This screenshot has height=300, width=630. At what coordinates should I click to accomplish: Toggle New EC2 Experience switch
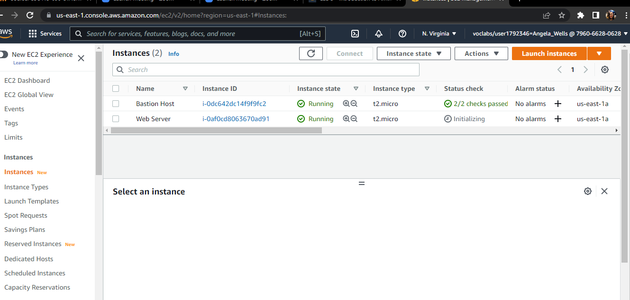pos(4,54)
